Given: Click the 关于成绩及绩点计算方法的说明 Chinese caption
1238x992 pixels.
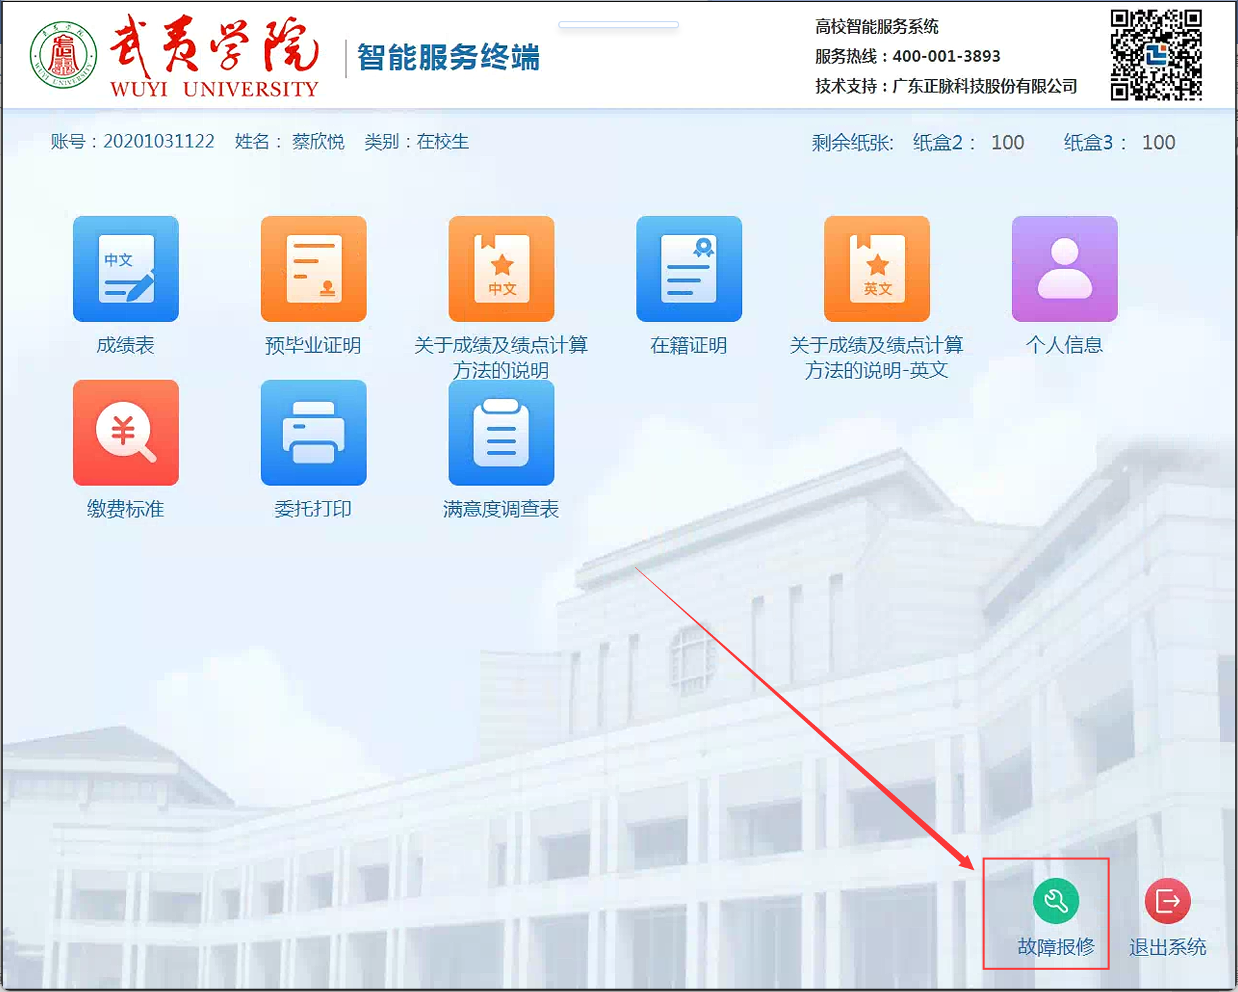Looking at the screenshot, I should (x=501, y=357).
